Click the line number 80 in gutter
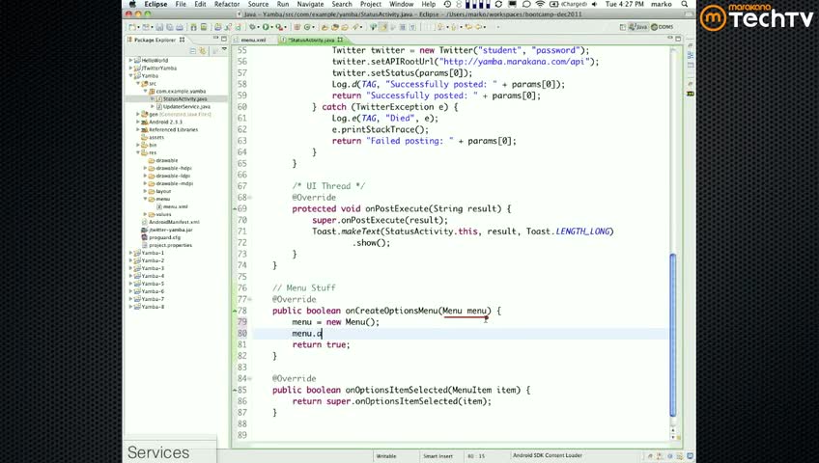The height and width of the screenshot is (463, 819). pyautogui.click(x=241, y=333)
